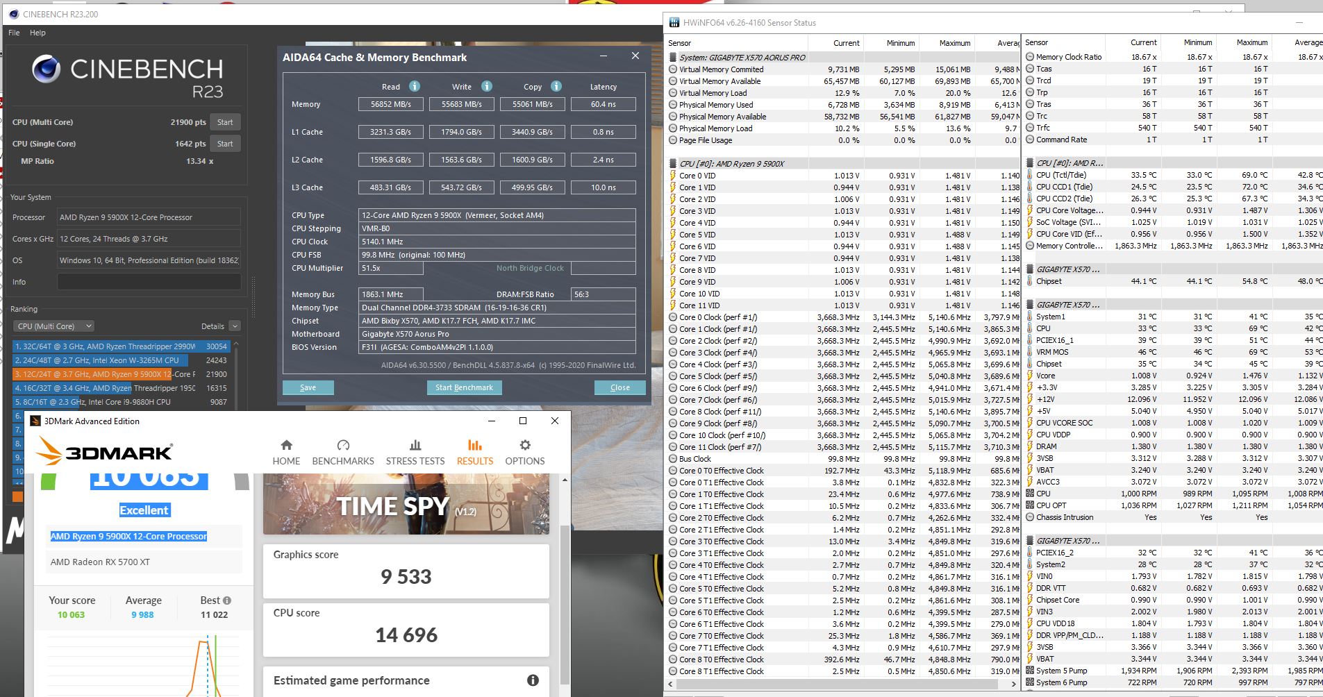Go to the HOME tab in 3DMark

coord(286,452)
